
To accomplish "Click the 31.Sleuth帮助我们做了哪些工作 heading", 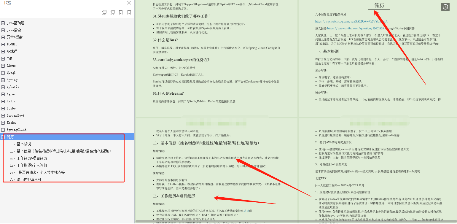I will pyautogui.click(x=181, y=16).
